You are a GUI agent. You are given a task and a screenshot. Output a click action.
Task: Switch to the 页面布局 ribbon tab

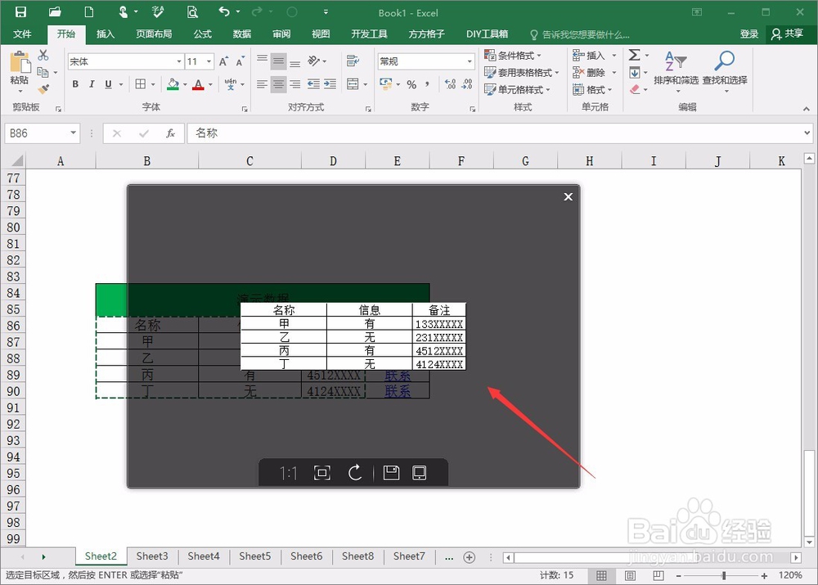point(154,34)
